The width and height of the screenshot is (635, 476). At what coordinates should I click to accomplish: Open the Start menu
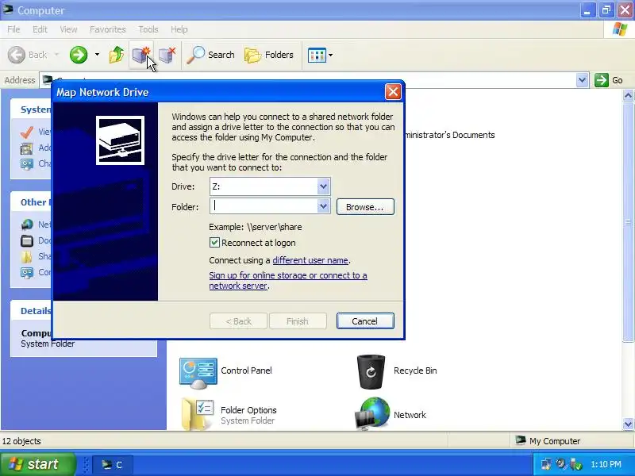point(37,464)
